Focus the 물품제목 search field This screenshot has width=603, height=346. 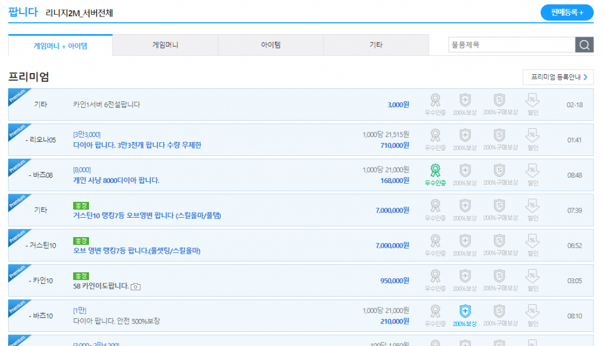[x=512, y=45]
